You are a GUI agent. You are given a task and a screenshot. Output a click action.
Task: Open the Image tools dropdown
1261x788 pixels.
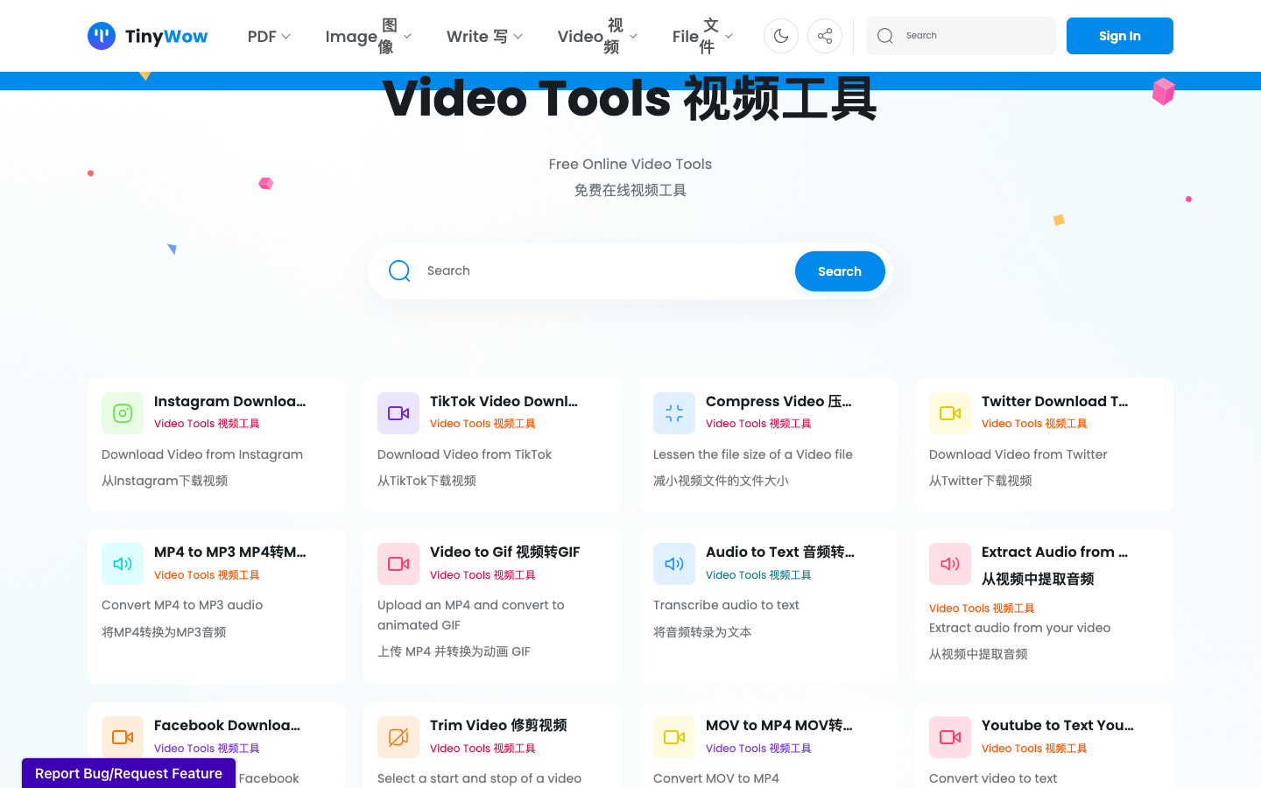click(368, 36)
